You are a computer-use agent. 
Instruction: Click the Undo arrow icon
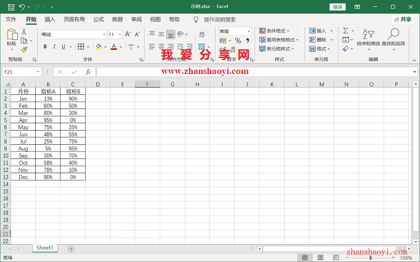(x=22, y=7)
